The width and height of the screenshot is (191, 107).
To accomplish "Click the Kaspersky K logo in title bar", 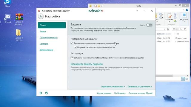I will click(39, 11).
